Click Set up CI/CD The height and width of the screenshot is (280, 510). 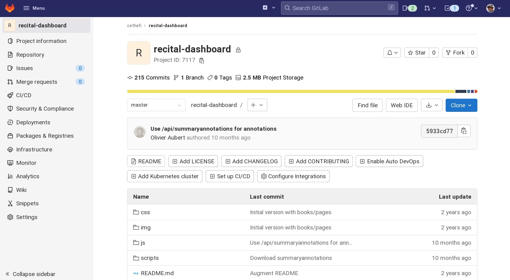click(x=230, y=176)
